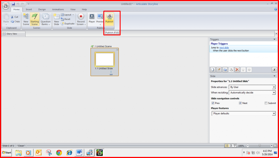Duplicate the selected slide
This screenshot has height=158, width=279.
tap(68, 24)
